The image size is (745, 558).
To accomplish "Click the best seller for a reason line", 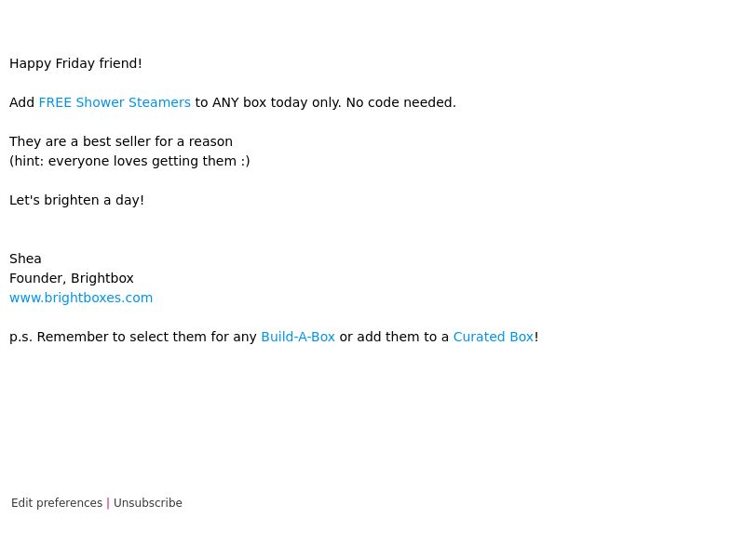I will click(x=121, y=141).
